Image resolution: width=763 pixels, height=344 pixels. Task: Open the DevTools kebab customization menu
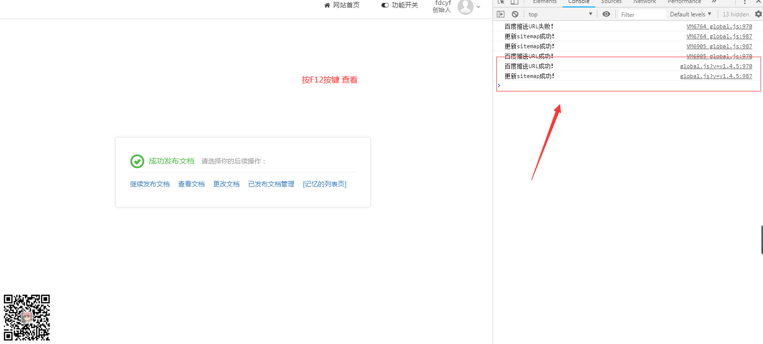click(x=745, y=2)
